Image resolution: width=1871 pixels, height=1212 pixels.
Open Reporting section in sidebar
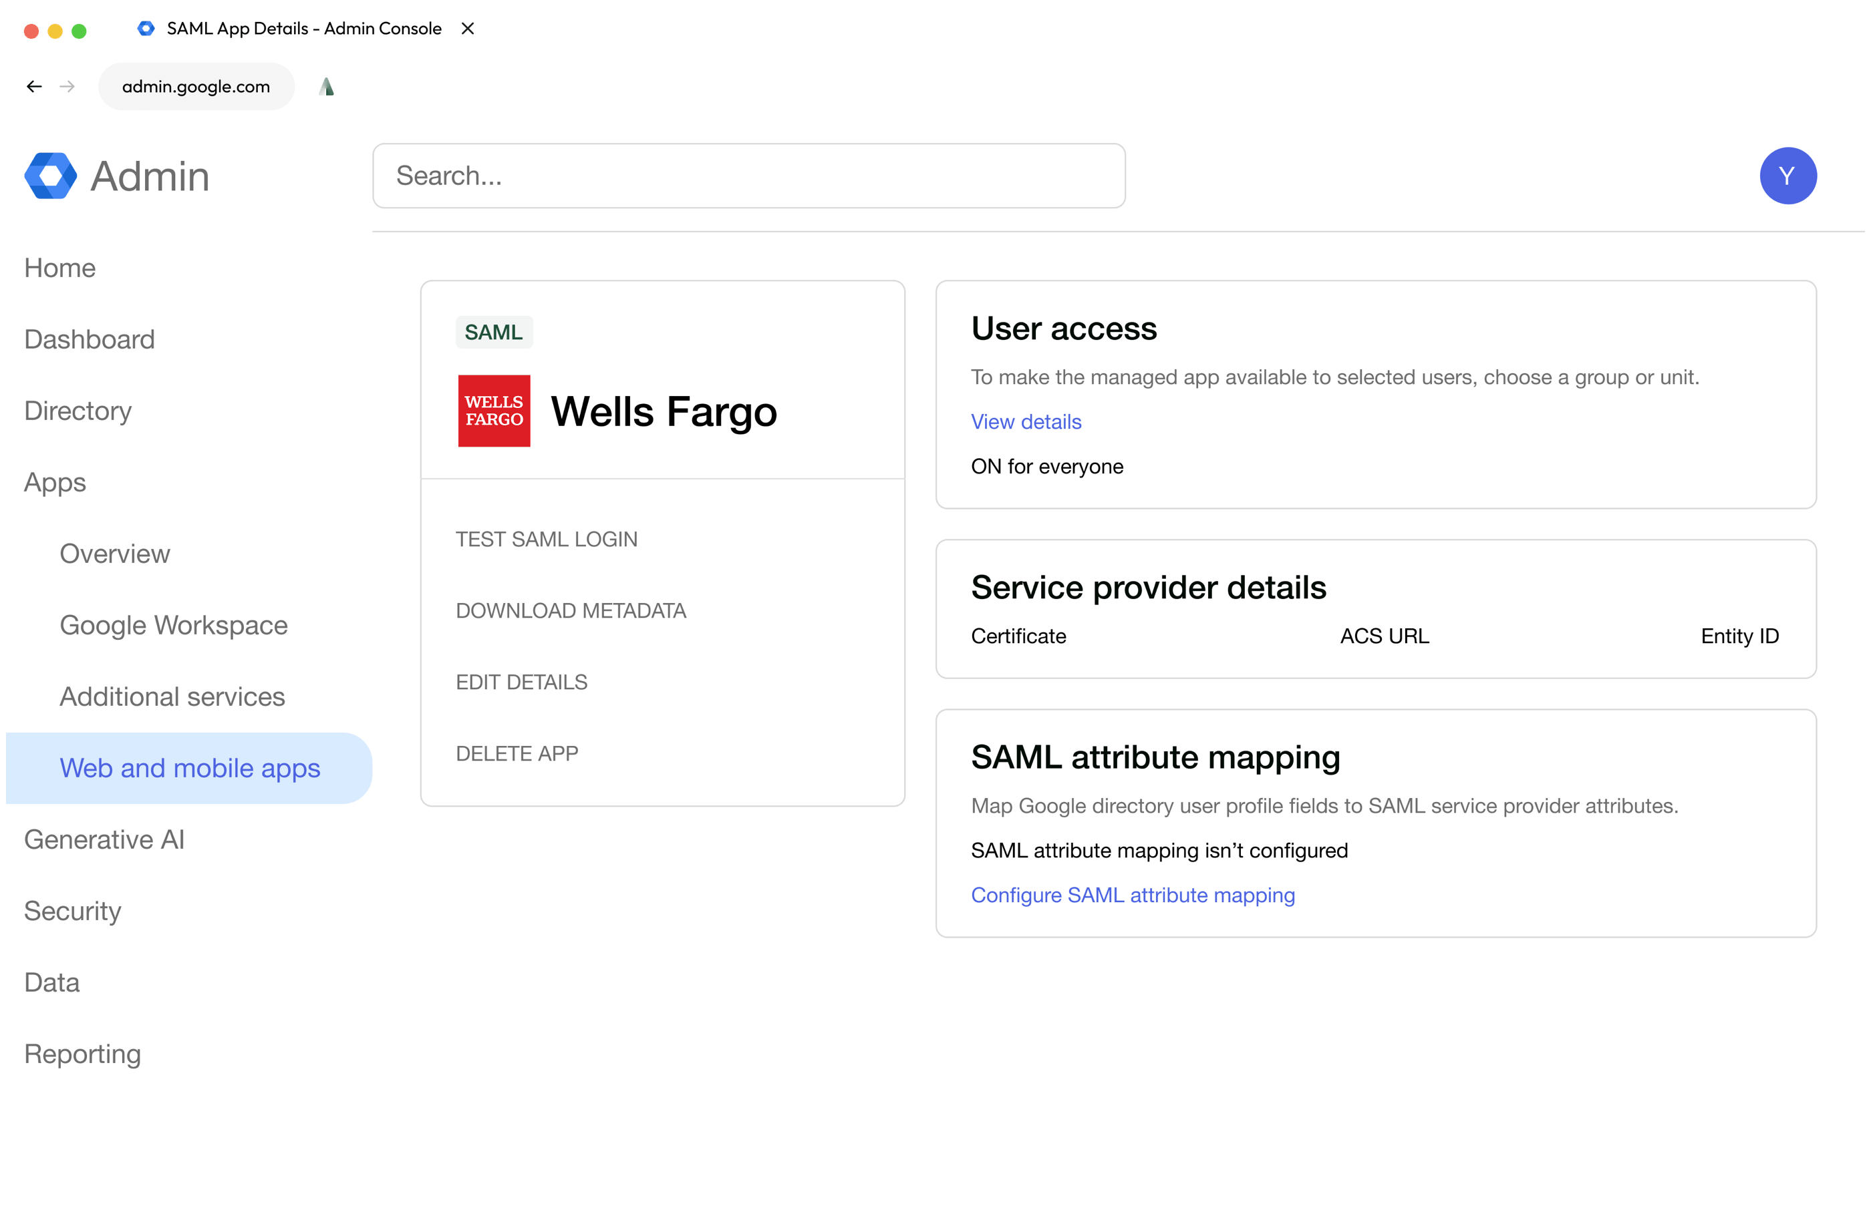[83, 1054]
